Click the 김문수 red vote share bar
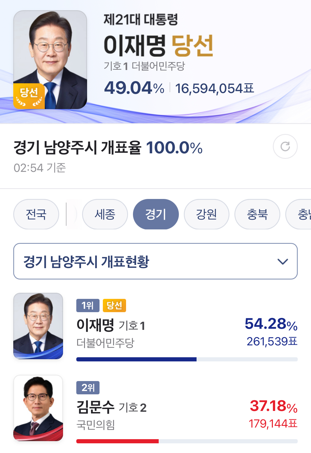Image resolution: width=311 pixels, height=453 pixels. pyautogui.click(x=117, y=441)
